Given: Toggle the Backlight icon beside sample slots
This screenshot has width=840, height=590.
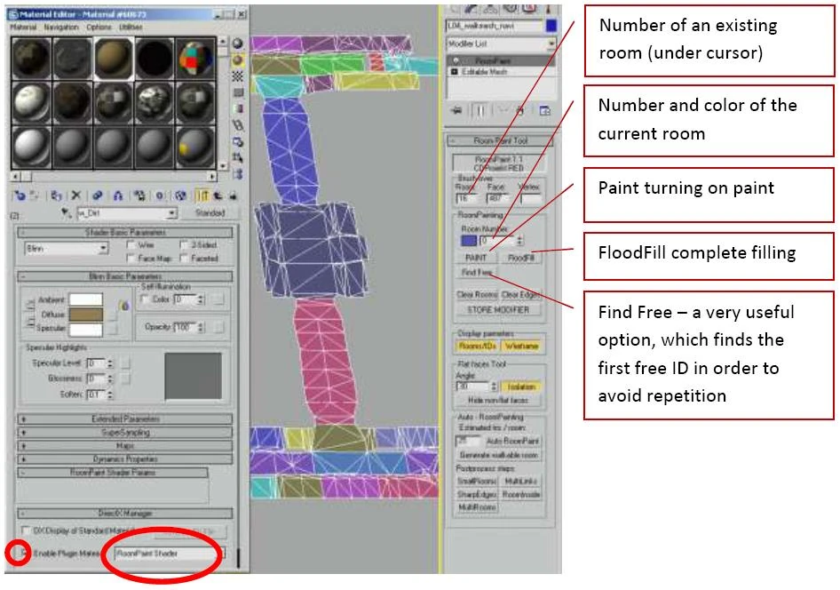Looking at the screenshot, I should [x=237, y=60].
